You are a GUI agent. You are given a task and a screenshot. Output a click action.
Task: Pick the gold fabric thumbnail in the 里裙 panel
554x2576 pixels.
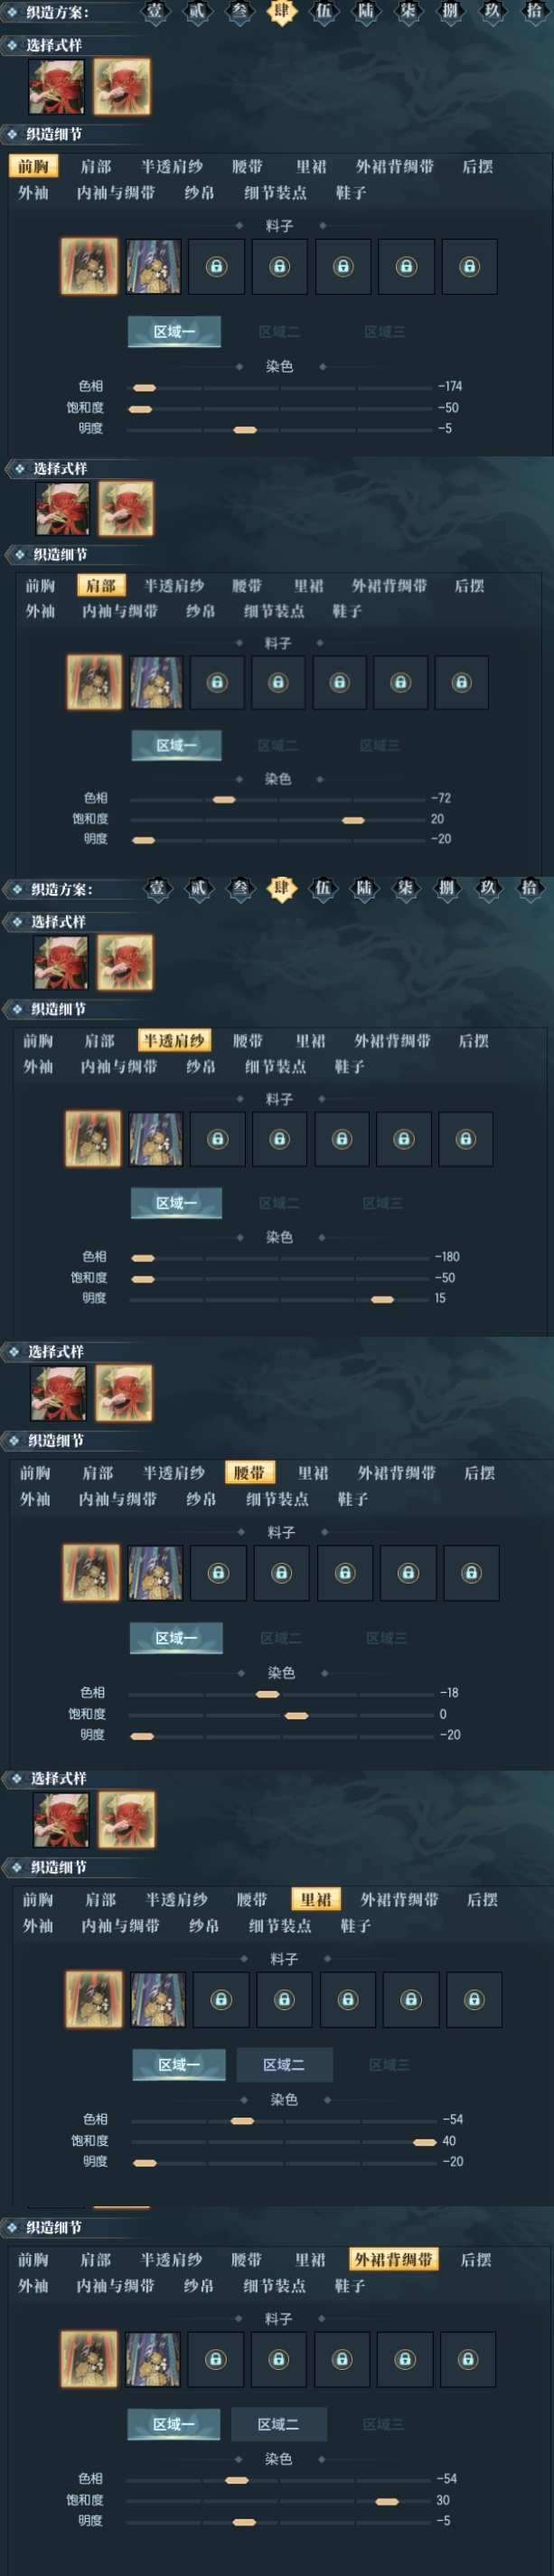[x=94, y=1999]
